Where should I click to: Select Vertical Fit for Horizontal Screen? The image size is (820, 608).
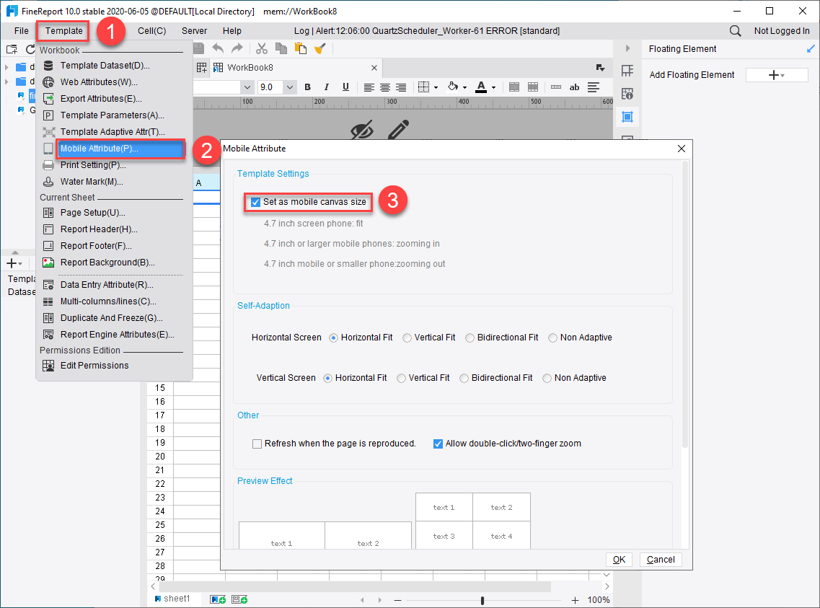[x=408, y=337]
